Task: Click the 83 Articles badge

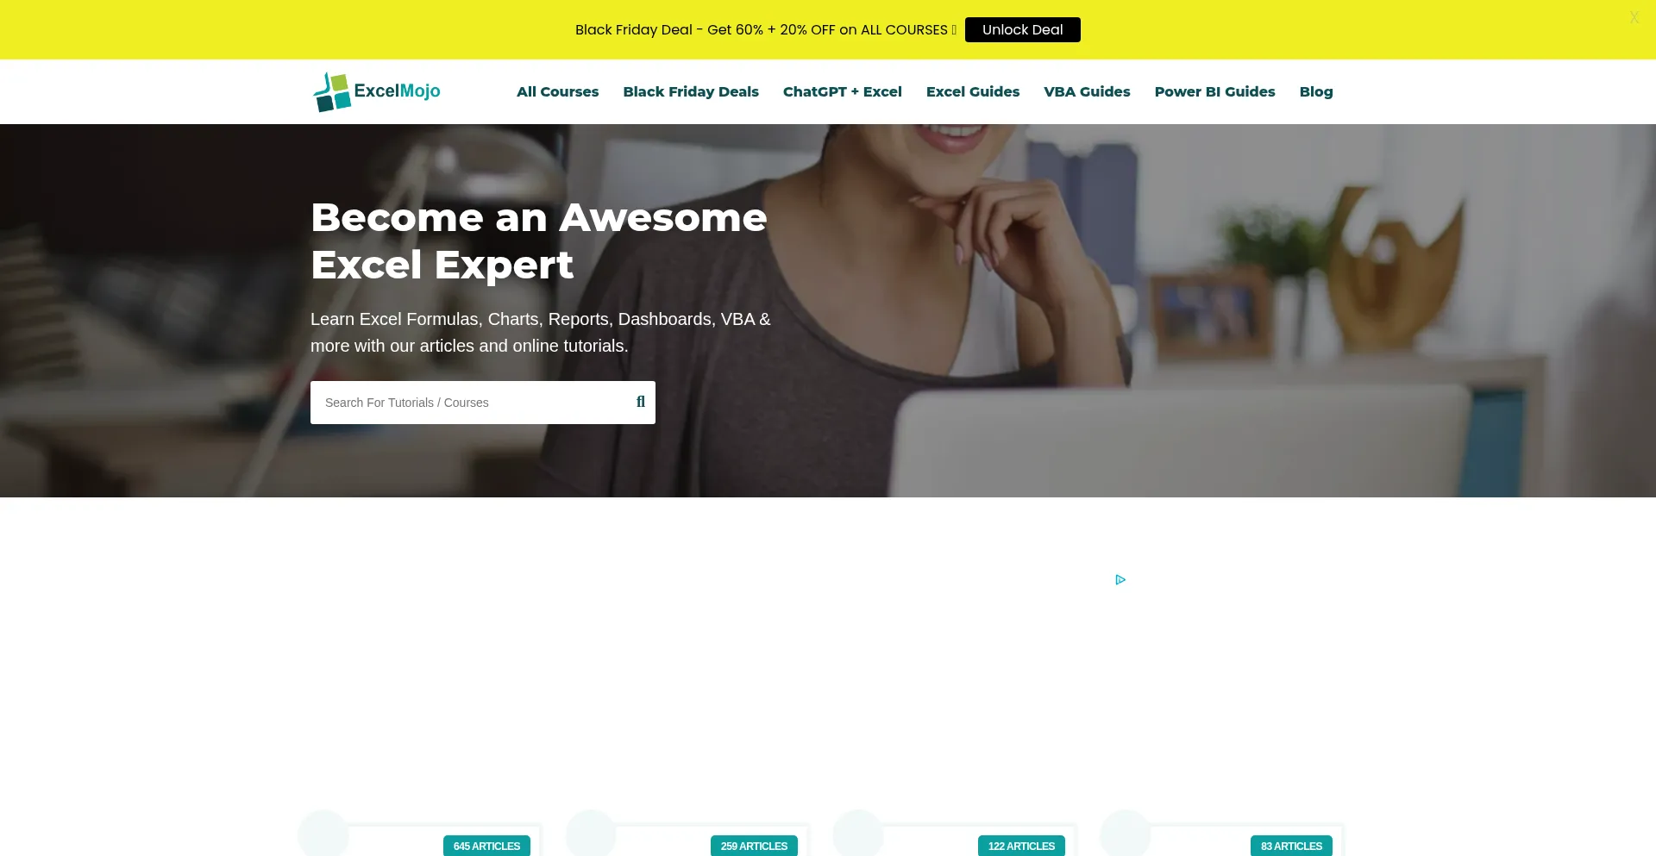Action: click(1291, 846)
